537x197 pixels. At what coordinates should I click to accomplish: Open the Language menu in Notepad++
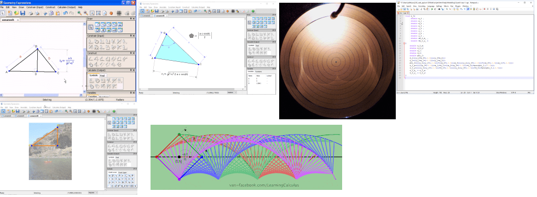click(x=431, y=6)
